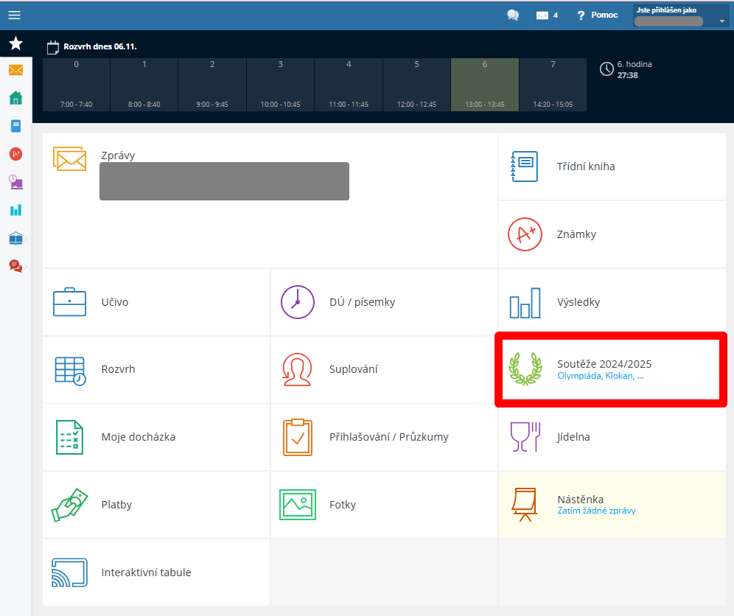Image resolution: width=734 pixels, height=616 pixels.
Task: Click the Fotky picture frame icon
Action: click(297, 505)
